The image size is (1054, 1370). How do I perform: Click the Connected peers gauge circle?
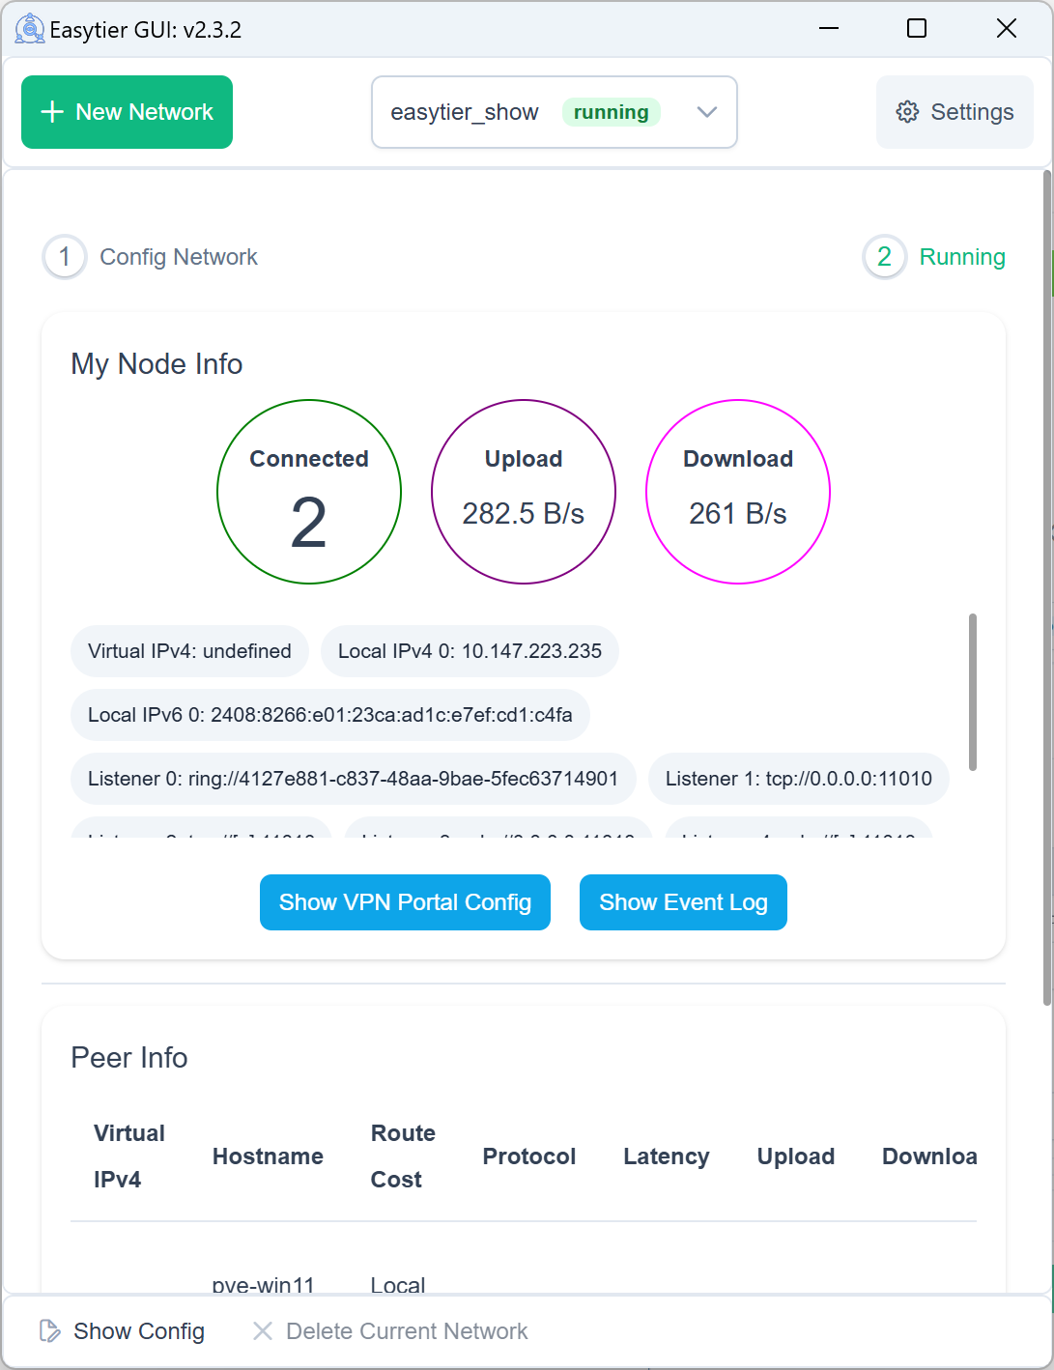coord(309,492)
